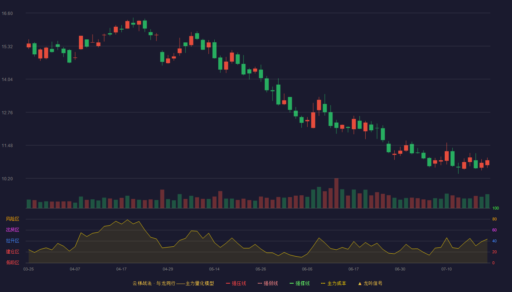Screen dimensions: 512x292
Task: Click the 云梯战法 主力量化模型 legend title
Action: coord(173,283)
